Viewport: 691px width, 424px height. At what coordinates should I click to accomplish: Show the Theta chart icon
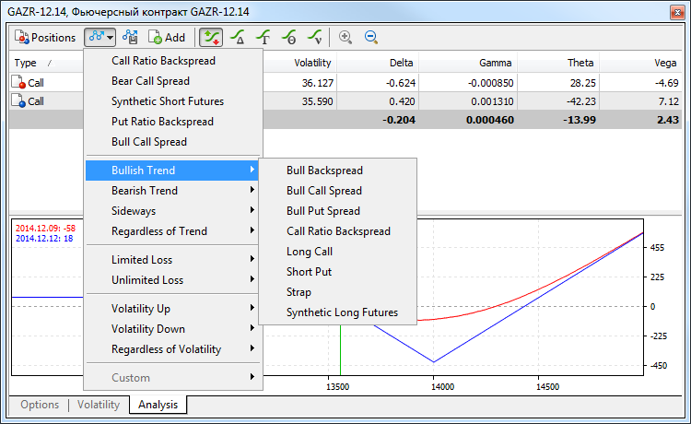[x=289, y=38]
